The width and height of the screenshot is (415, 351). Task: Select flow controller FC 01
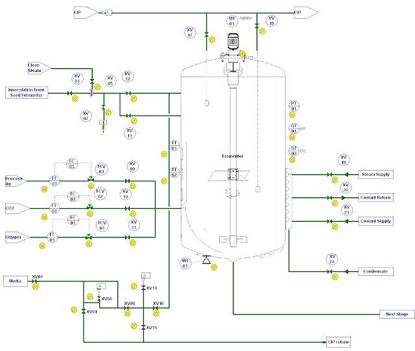pos(73,220)
